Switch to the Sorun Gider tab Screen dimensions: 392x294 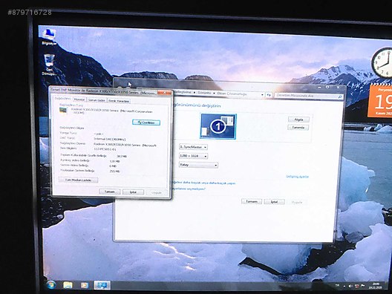pyautogui.click(x=97, y=100)
